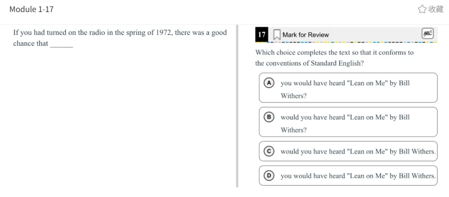Click the bookmark icon beside Mark for Review
449x197 pixels.
tap(277, 35)
